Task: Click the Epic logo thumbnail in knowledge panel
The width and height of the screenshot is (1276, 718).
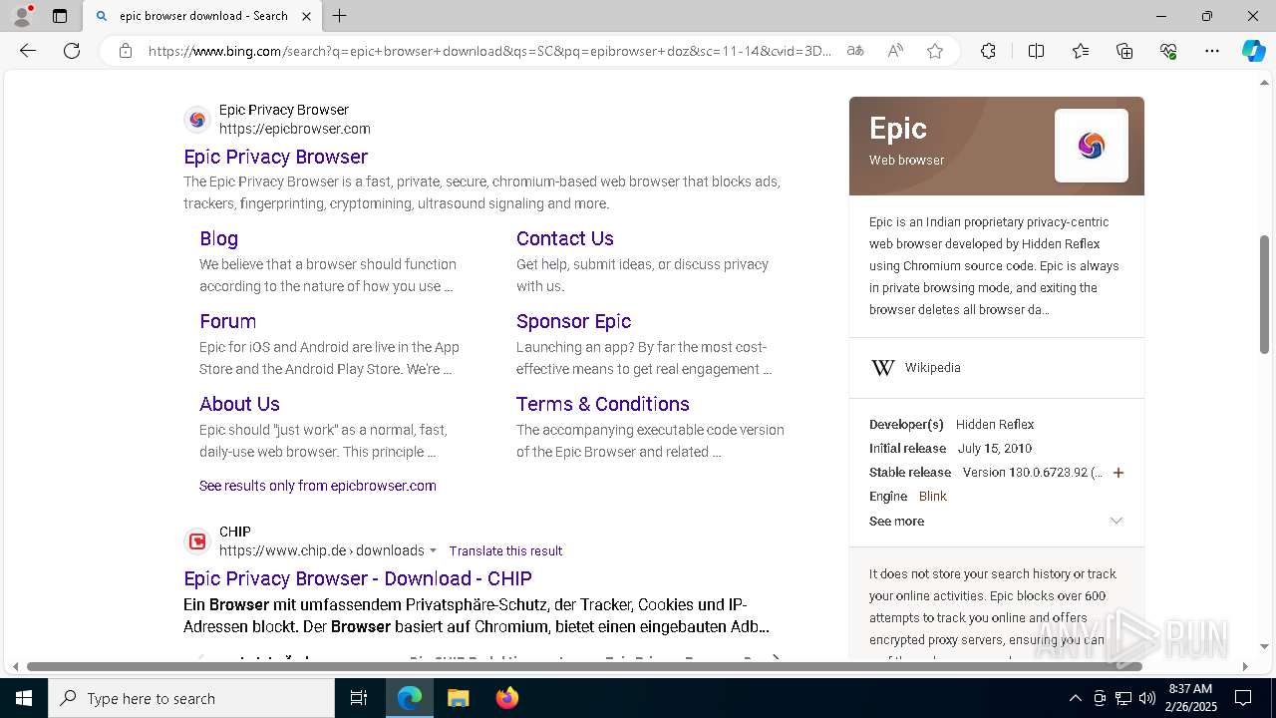Action: click(x=1092, y=146)
